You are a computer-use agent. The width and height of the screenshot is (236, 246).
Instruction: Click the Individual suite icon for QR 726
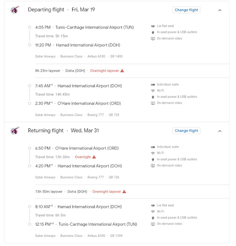[153, 147]
